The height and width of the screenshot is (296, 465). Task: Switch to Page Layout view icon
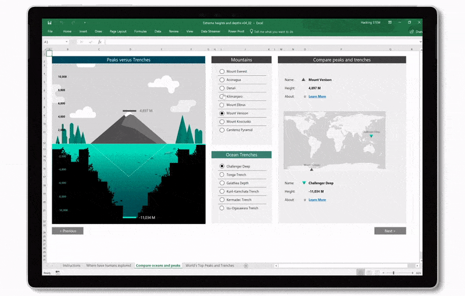[369, 272]
